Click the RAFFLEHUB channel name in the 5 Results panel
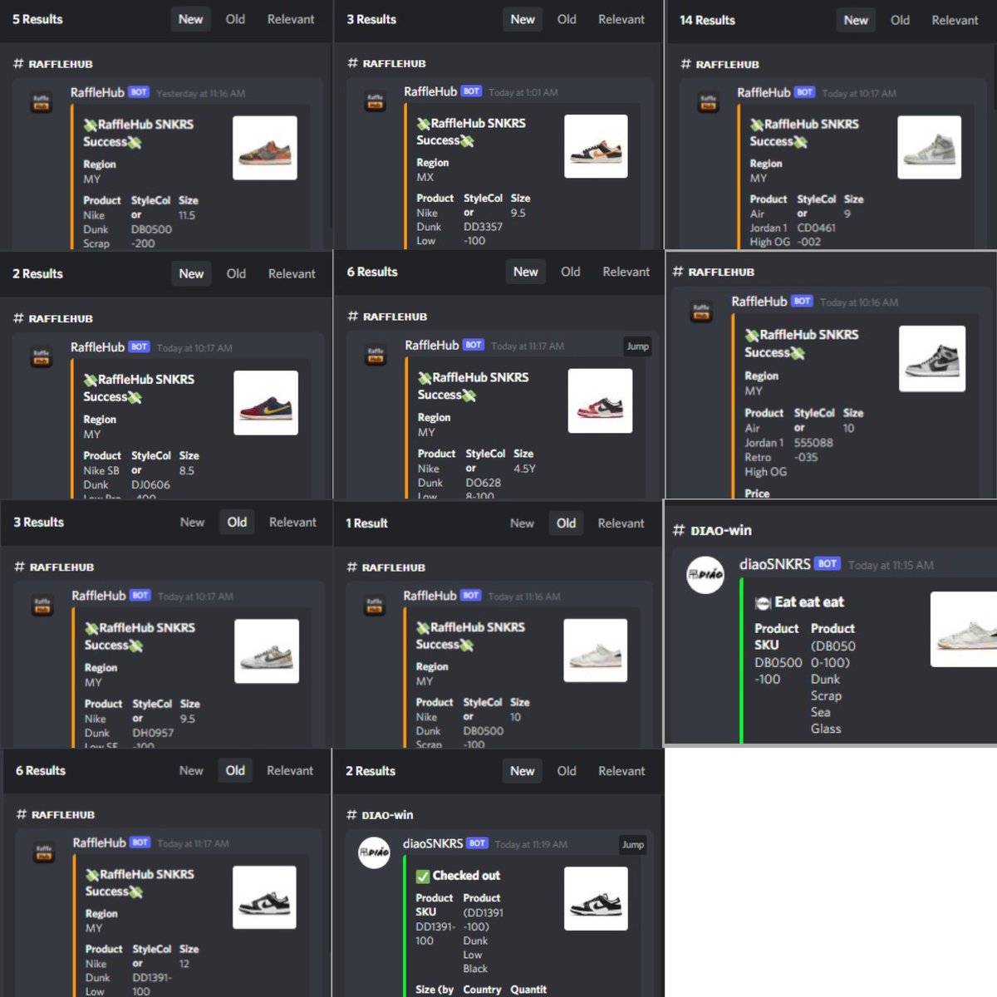The width and height of the screenshot is (997, 997). pos(61,64)
